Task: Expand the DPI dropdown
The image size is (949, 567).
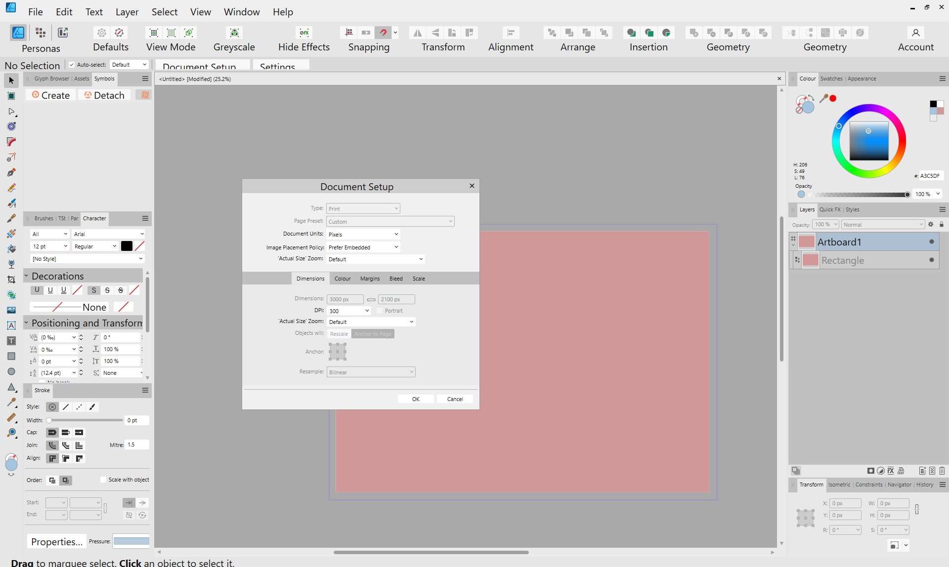Action: click(x=367, y=311)
